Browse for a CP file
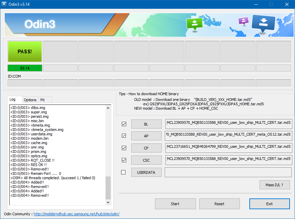 146,148
